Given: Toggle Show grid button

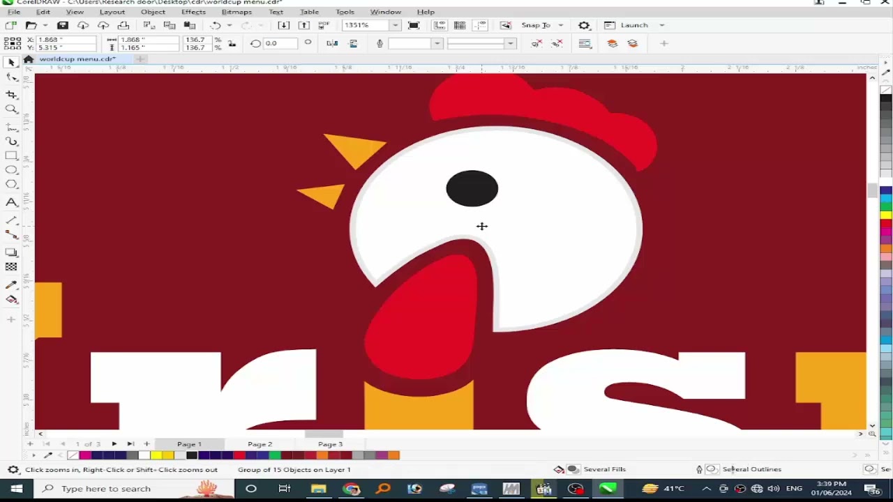Looking at the screenshot, I should tap(460, 25).
